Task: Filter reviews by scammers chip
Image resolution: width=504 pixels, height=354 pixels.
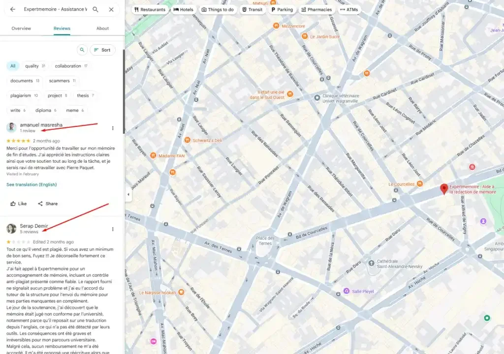Action: coord(63,81)
